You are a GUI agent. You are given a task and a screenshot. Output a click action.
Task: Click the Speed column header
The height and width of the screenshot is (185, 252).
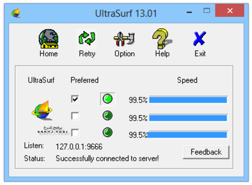click(187, 80)
